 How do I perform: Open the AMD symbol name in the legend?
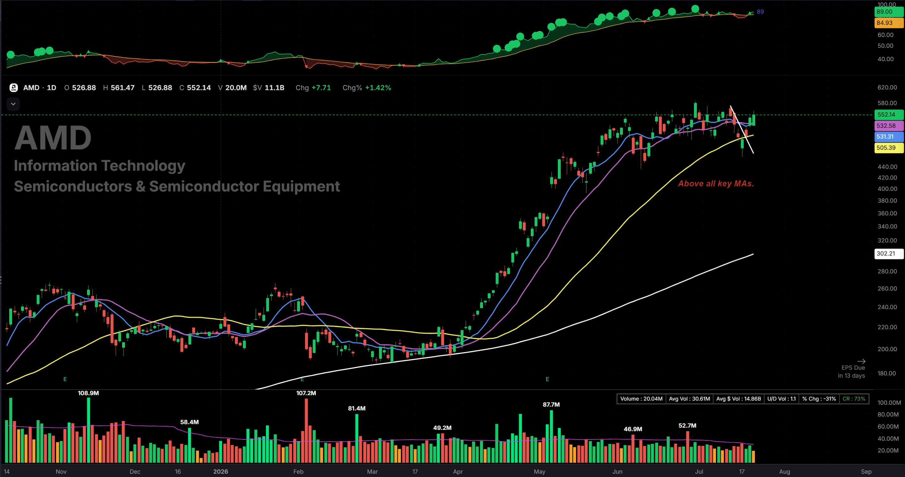click(31, 88)
